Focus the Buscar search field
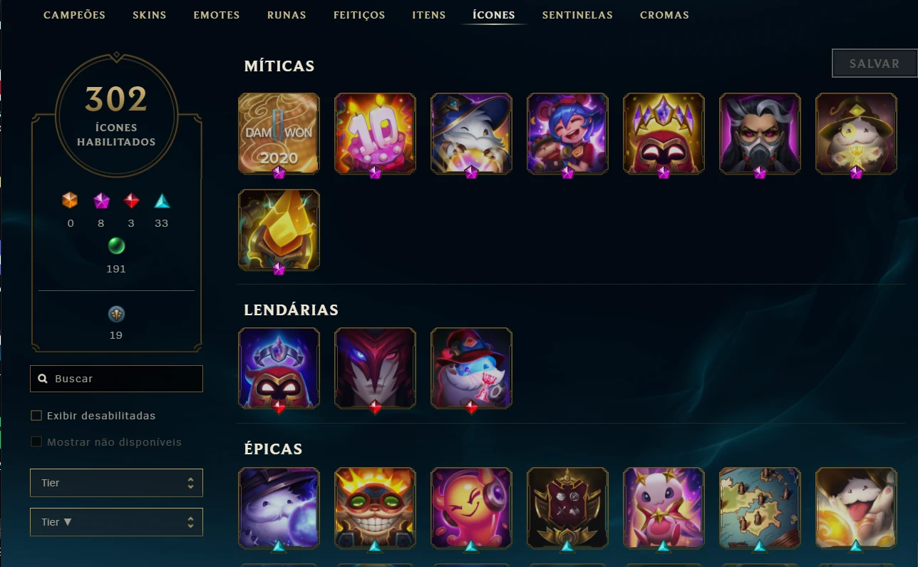This screenshot has height=567, width=918. (x=116, y=379)
